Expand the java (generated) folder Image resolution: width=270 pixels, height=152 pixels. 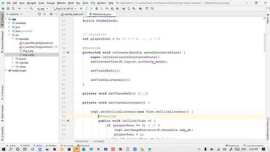click(9, 31)
